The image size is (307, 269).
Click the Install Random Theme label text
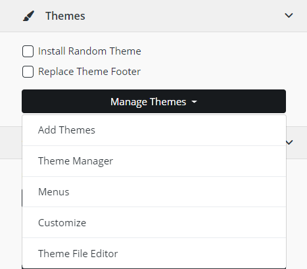coord(89,51)
